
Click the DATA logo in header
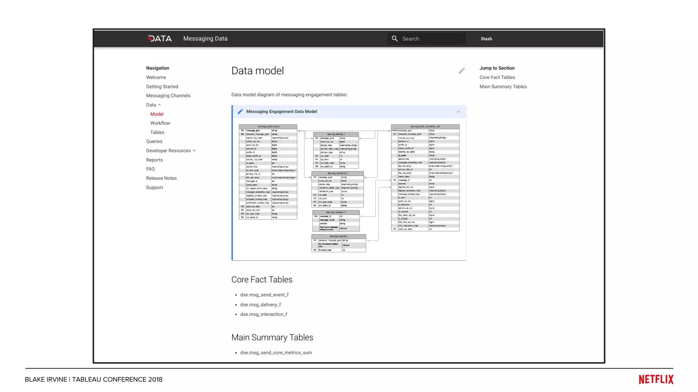pyautogui.click(x=160, y=38)
